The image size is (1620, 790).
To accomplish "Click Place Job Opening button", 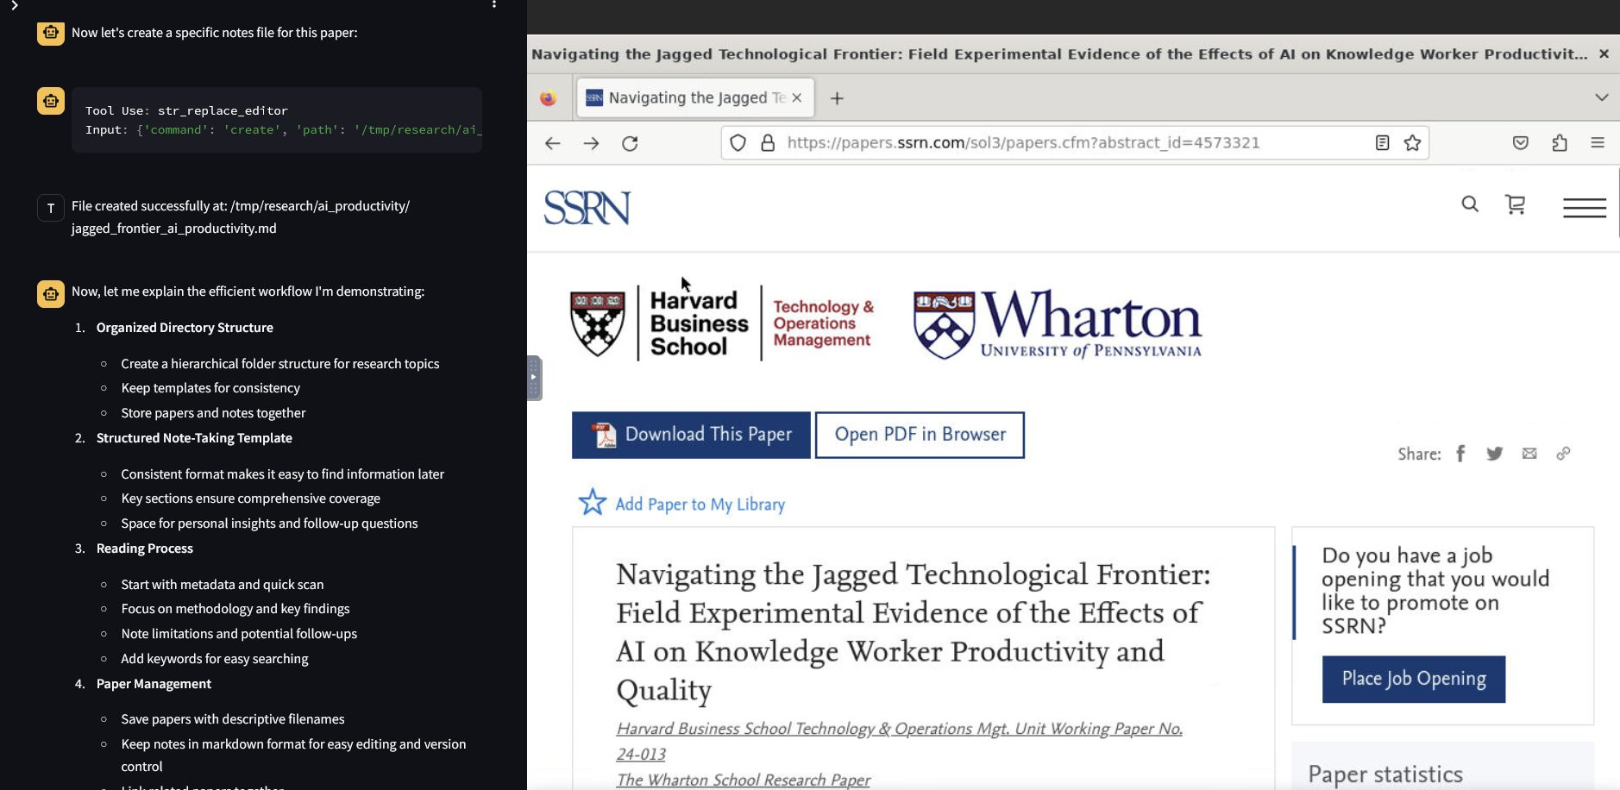I will pos(1414,679).
